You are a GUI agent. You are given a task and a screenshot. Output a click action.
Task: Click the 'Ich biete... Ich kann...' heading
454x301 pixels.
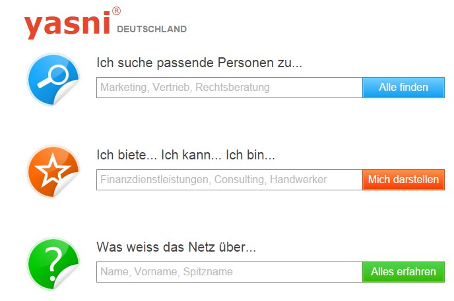click(x=185, y=156)
